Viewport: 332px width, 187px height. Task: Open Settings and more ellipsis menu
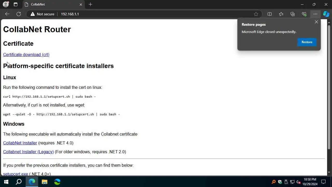(315, 14)
